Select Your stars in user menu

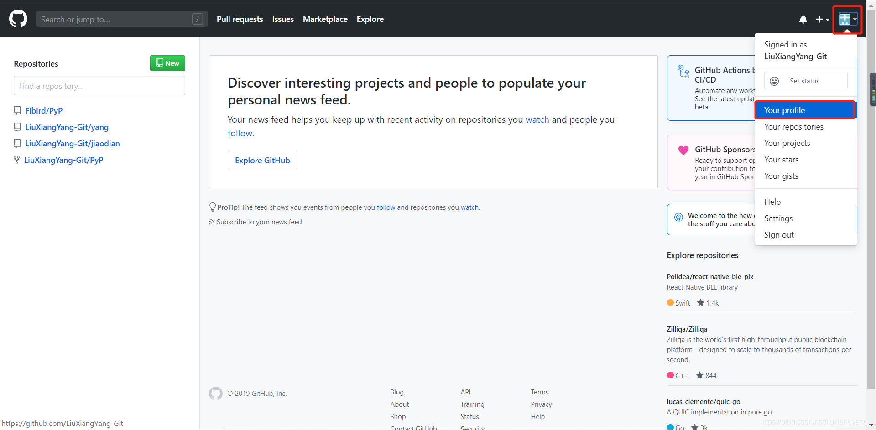(x=806, y=160)
